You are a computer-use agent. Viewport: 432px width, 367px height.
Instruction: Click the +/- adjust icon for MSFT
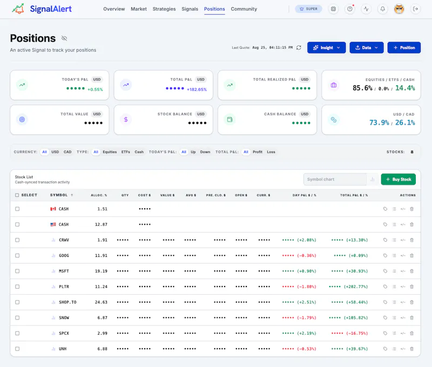(403, 271)
